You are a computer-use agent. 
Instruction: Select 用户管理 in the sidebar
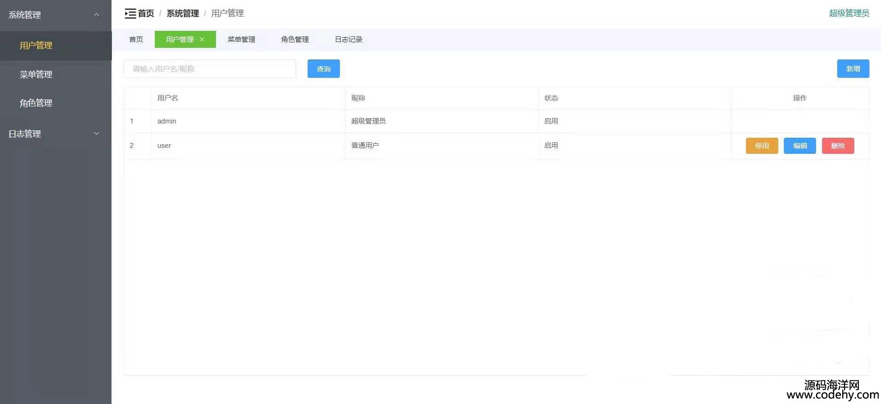tap(36, 46)
